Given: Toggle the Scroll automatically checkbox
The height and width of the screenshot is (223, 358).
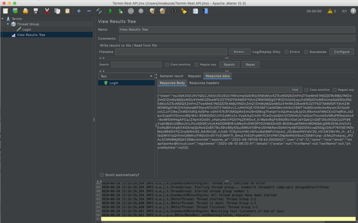Looking at the screenshot, I should (102, 175).
